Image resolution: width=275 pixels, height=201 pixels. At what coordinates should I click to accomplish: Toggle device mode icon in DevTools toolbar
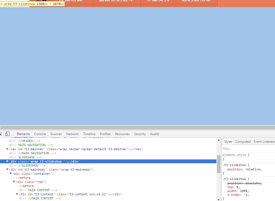tap(7, 134)
